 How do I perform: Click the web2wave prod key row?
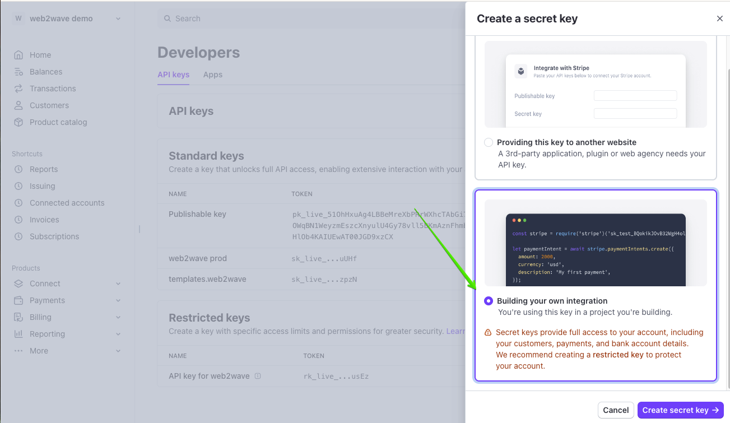tap(311, 259)
